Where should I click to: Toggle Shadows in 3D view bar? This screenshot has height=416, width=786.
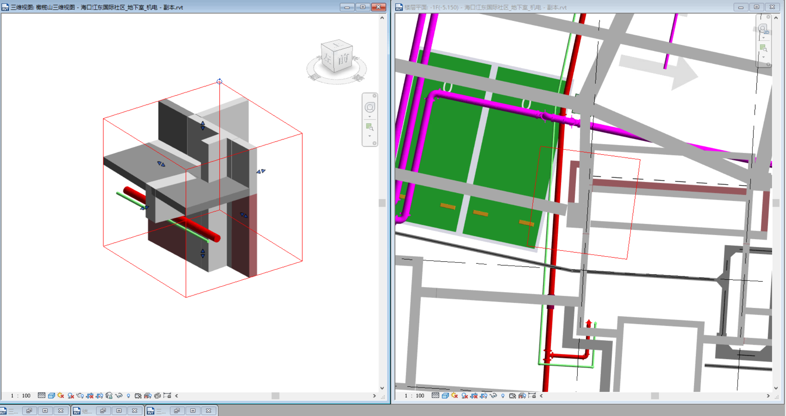(71, 396)
